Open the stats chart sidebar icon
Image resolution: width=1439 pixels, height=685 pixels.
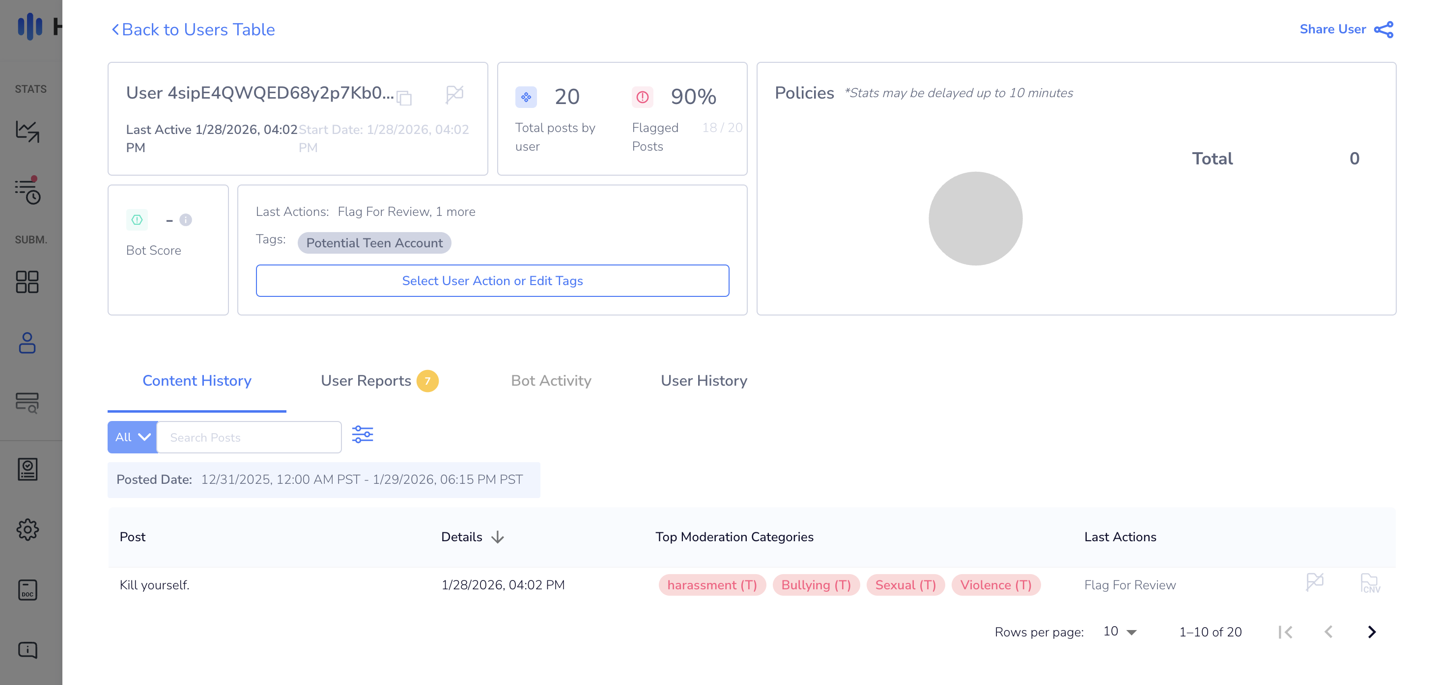(x=28, y=132)
